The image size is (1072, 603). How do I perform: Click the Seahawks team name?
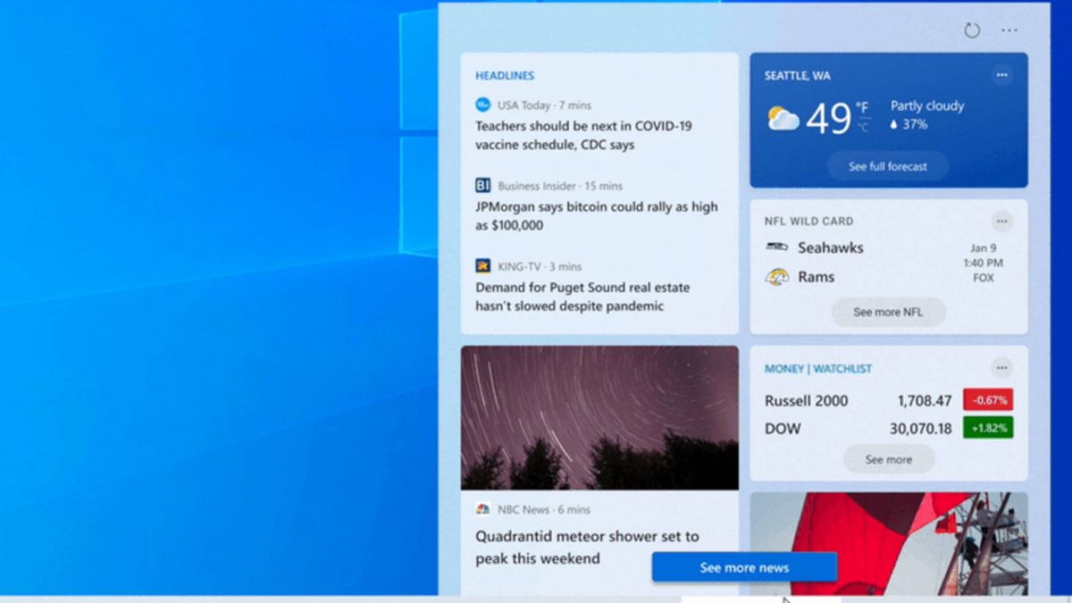(831, 247)
